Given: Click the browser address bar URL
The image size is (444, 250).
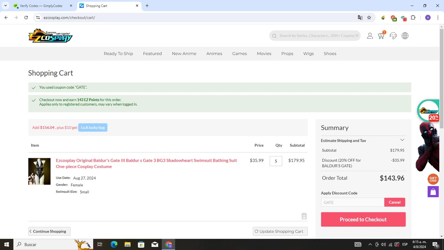Looking at the screenshot, I should click(x=69, y=17).
